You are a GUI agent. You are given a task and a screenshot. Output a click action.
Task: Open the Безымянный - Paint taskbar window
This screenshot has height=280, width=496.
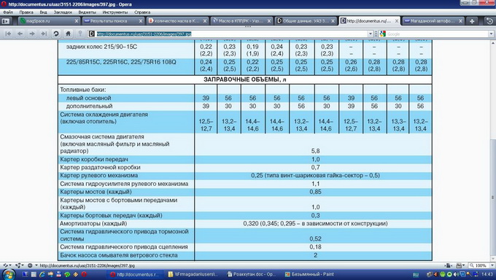click(309, 274)
